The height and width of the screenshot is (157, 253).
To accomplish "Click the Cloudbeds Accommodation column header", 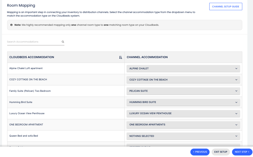I will coord(32,57).
